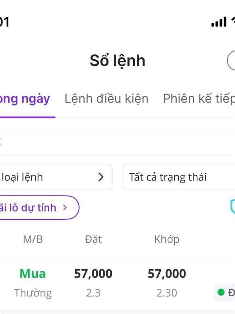The height and width of the screenshot is (314, 235).
Task: Tap the green status dot on the order row
Action: click(221, 292)
